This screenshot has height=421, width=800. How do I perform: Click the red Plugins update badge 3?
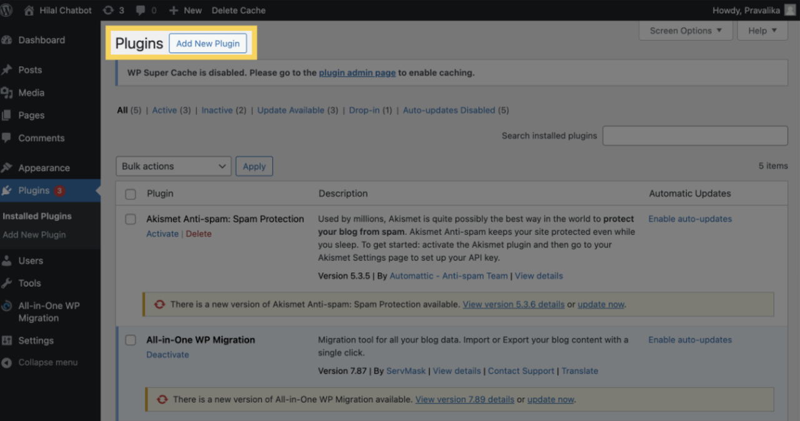tap(59, 191)
